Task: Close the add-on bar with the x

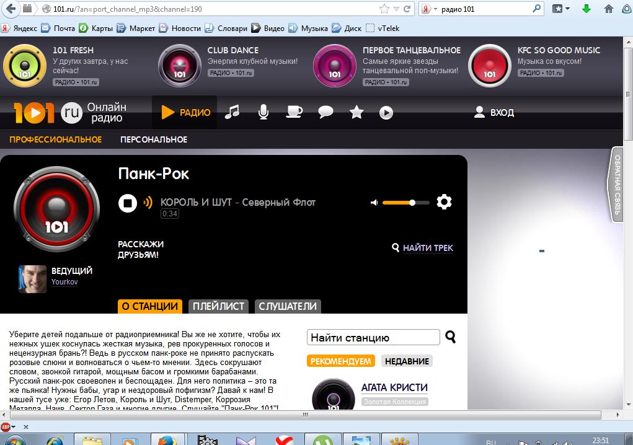Action: [x=26, y=427]
